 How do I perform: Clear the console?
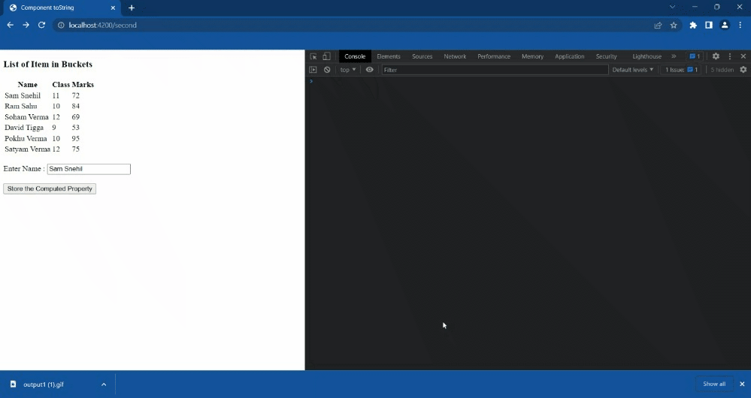tap(327, 70)
